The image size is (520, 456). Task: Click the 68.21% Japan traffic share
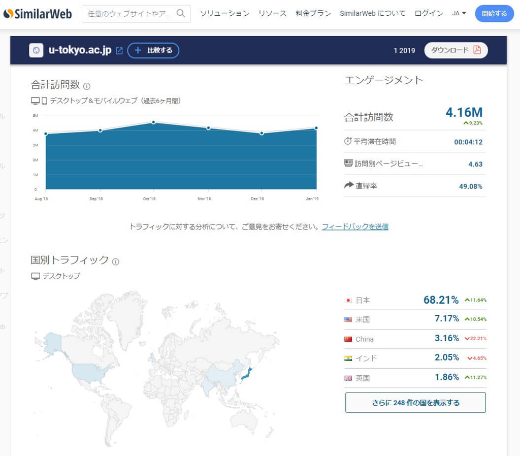point(441,300)
